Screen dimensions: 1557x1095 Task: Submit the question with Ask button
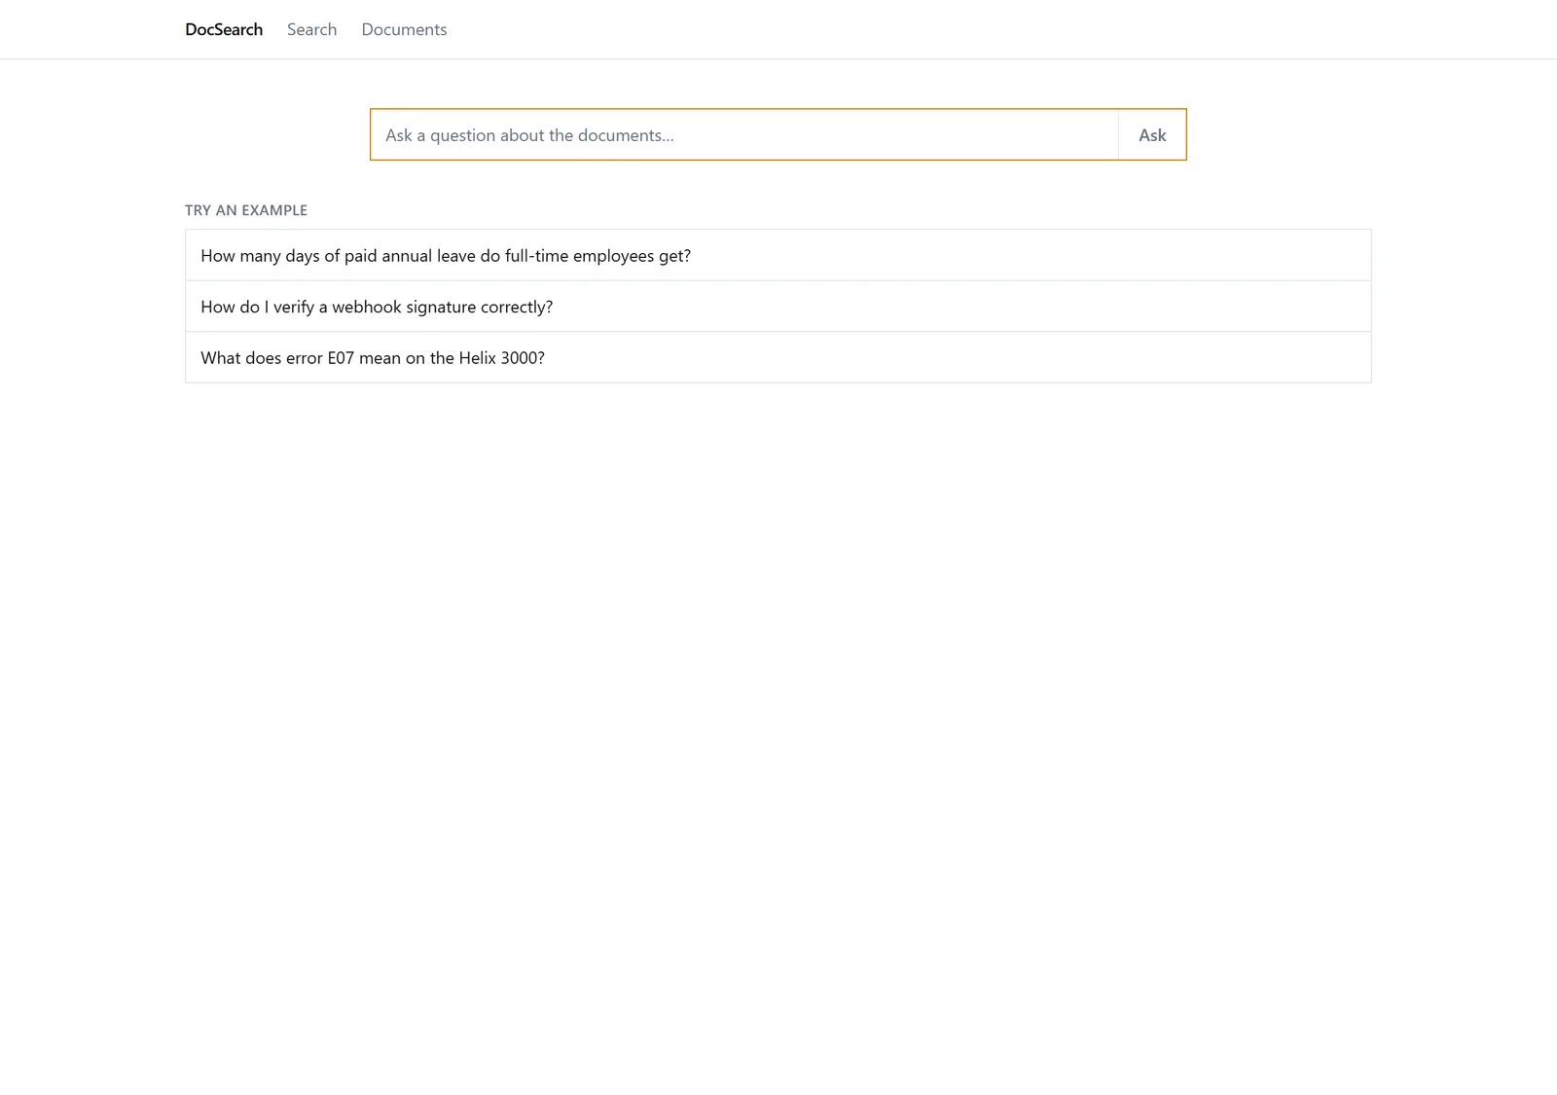1152,134
